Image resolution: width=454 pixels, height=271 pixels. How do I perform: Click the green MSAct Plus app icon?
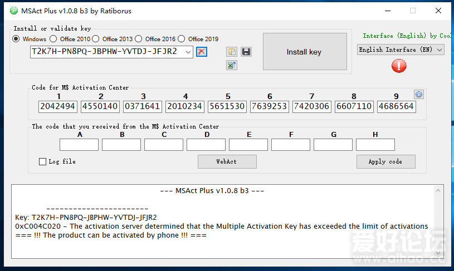13,11
